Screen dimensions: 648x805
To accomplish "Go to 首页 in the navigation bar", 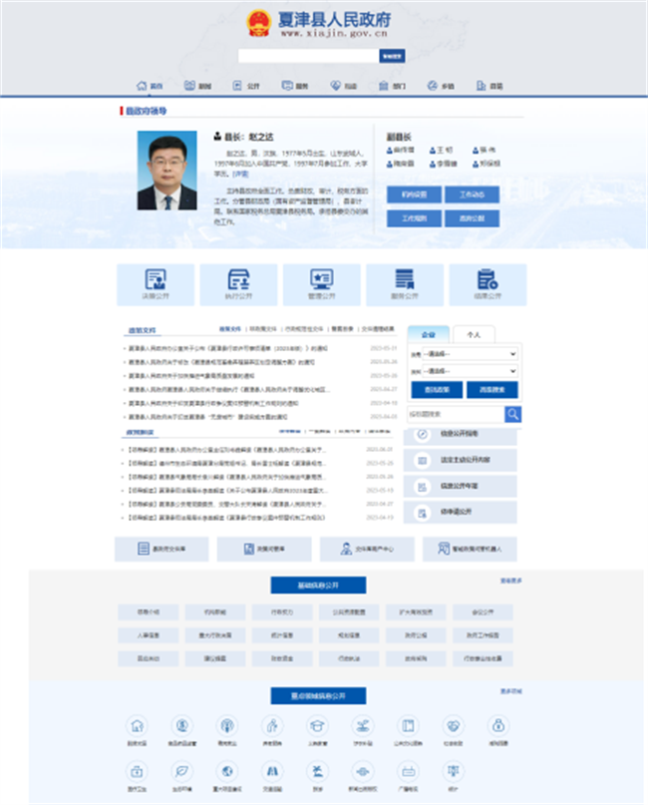I will 150,86.
